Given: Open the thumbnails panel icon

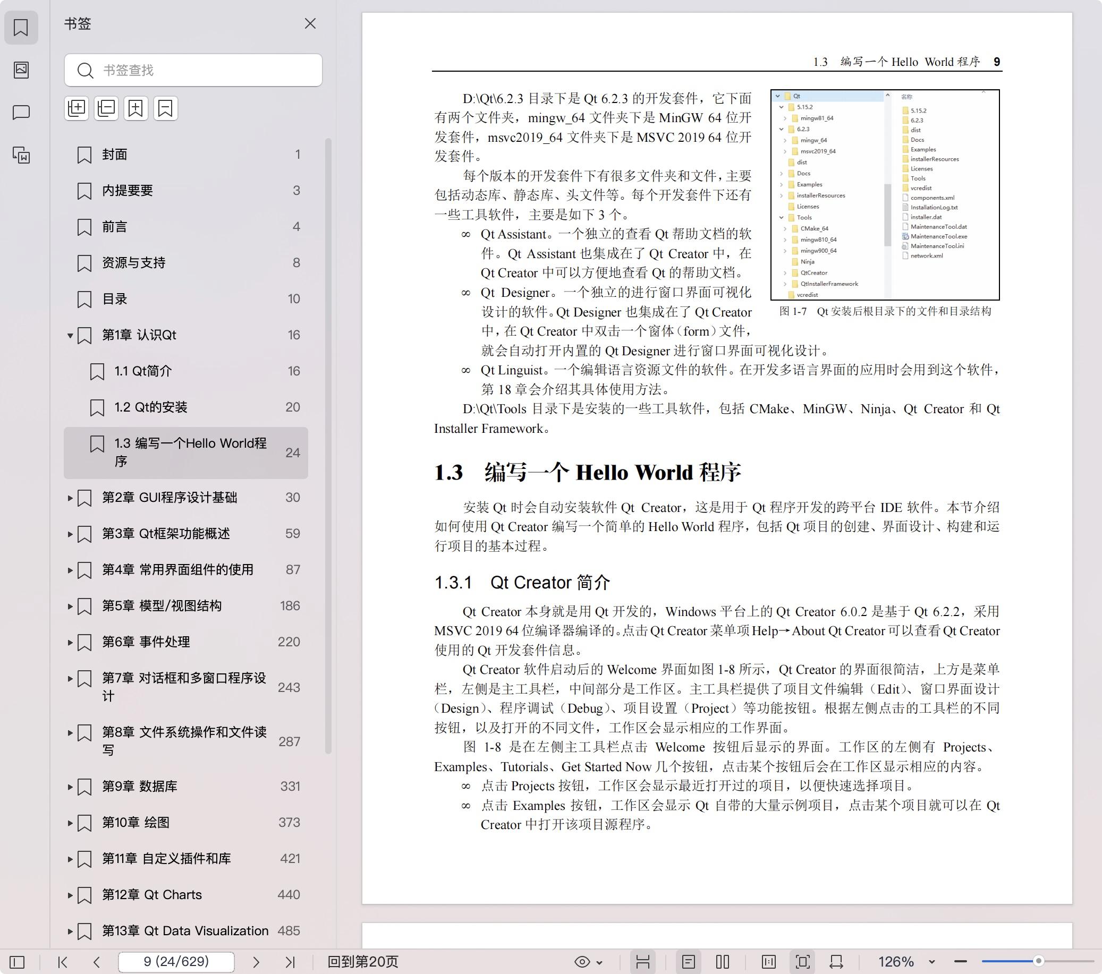Looking at the screenshot, I should coord(21,70).
